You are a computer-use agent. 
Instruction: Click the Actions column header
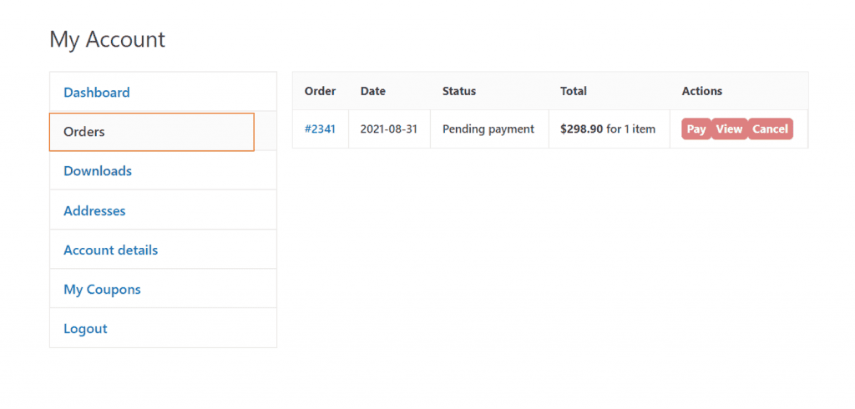coord(701,91)
